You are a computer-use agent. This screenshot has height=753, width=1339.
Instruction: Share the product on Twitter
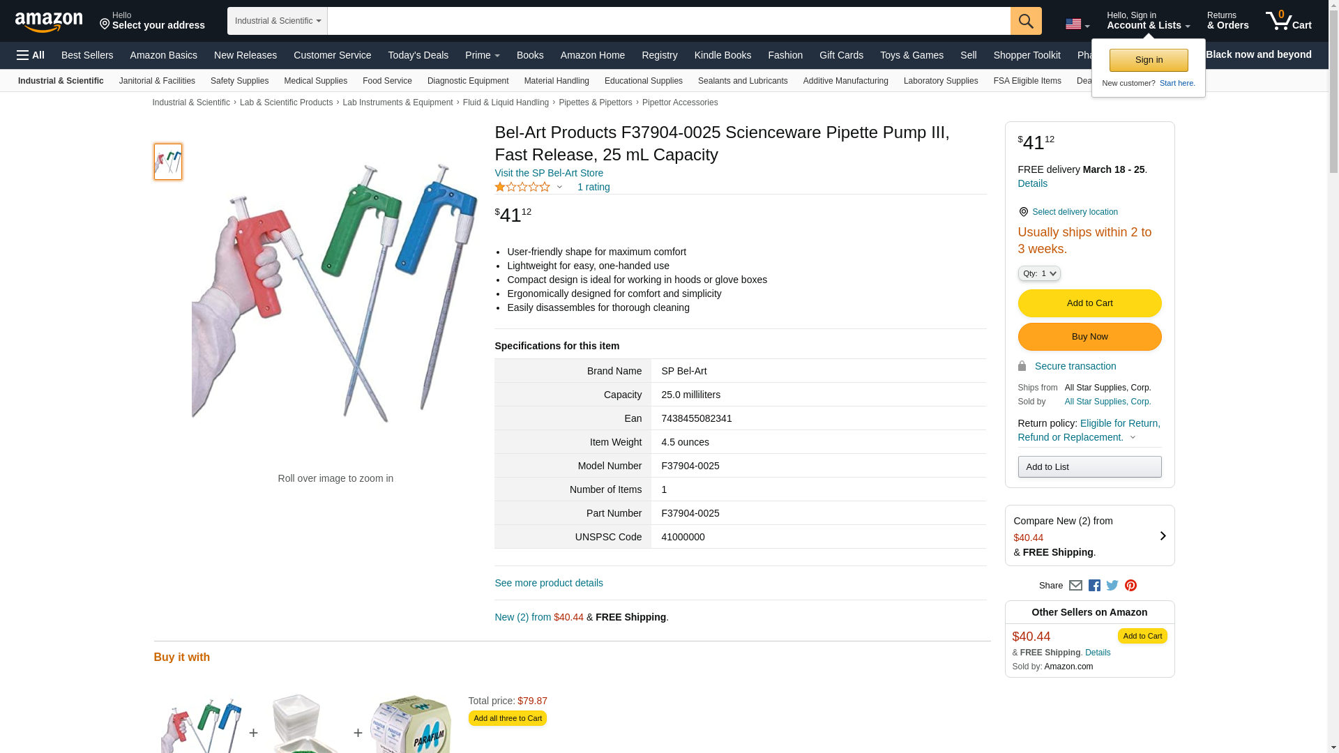pyautogui.click(x=1112, y=586)
